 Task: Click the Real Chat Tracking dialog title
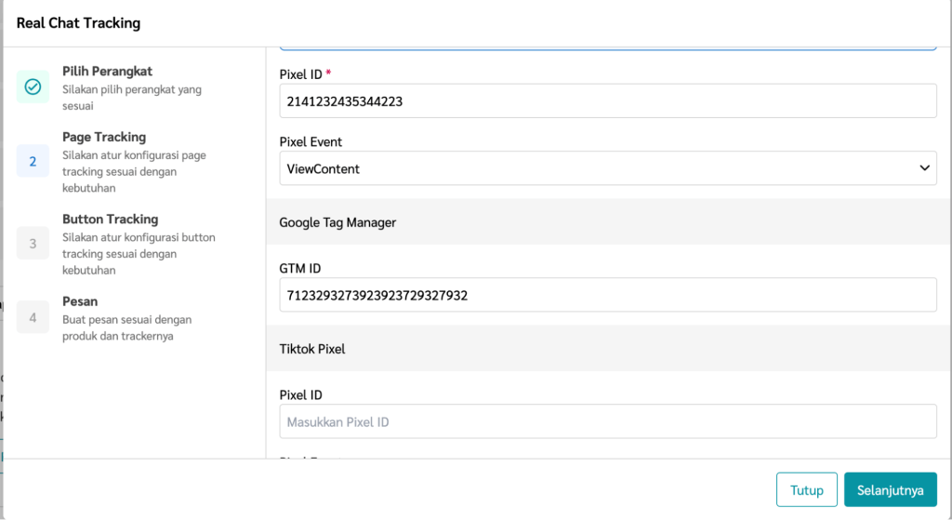coord(78,23)
